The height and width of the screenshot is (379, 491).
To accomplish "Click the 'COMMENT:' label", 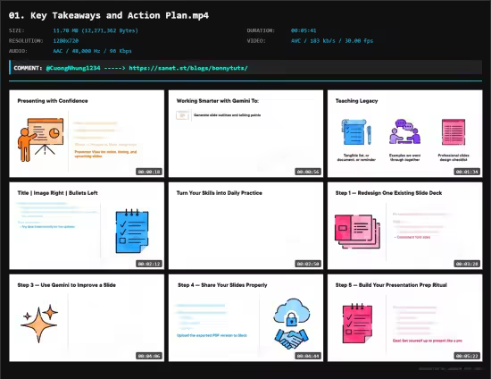I will pos(28,68).
